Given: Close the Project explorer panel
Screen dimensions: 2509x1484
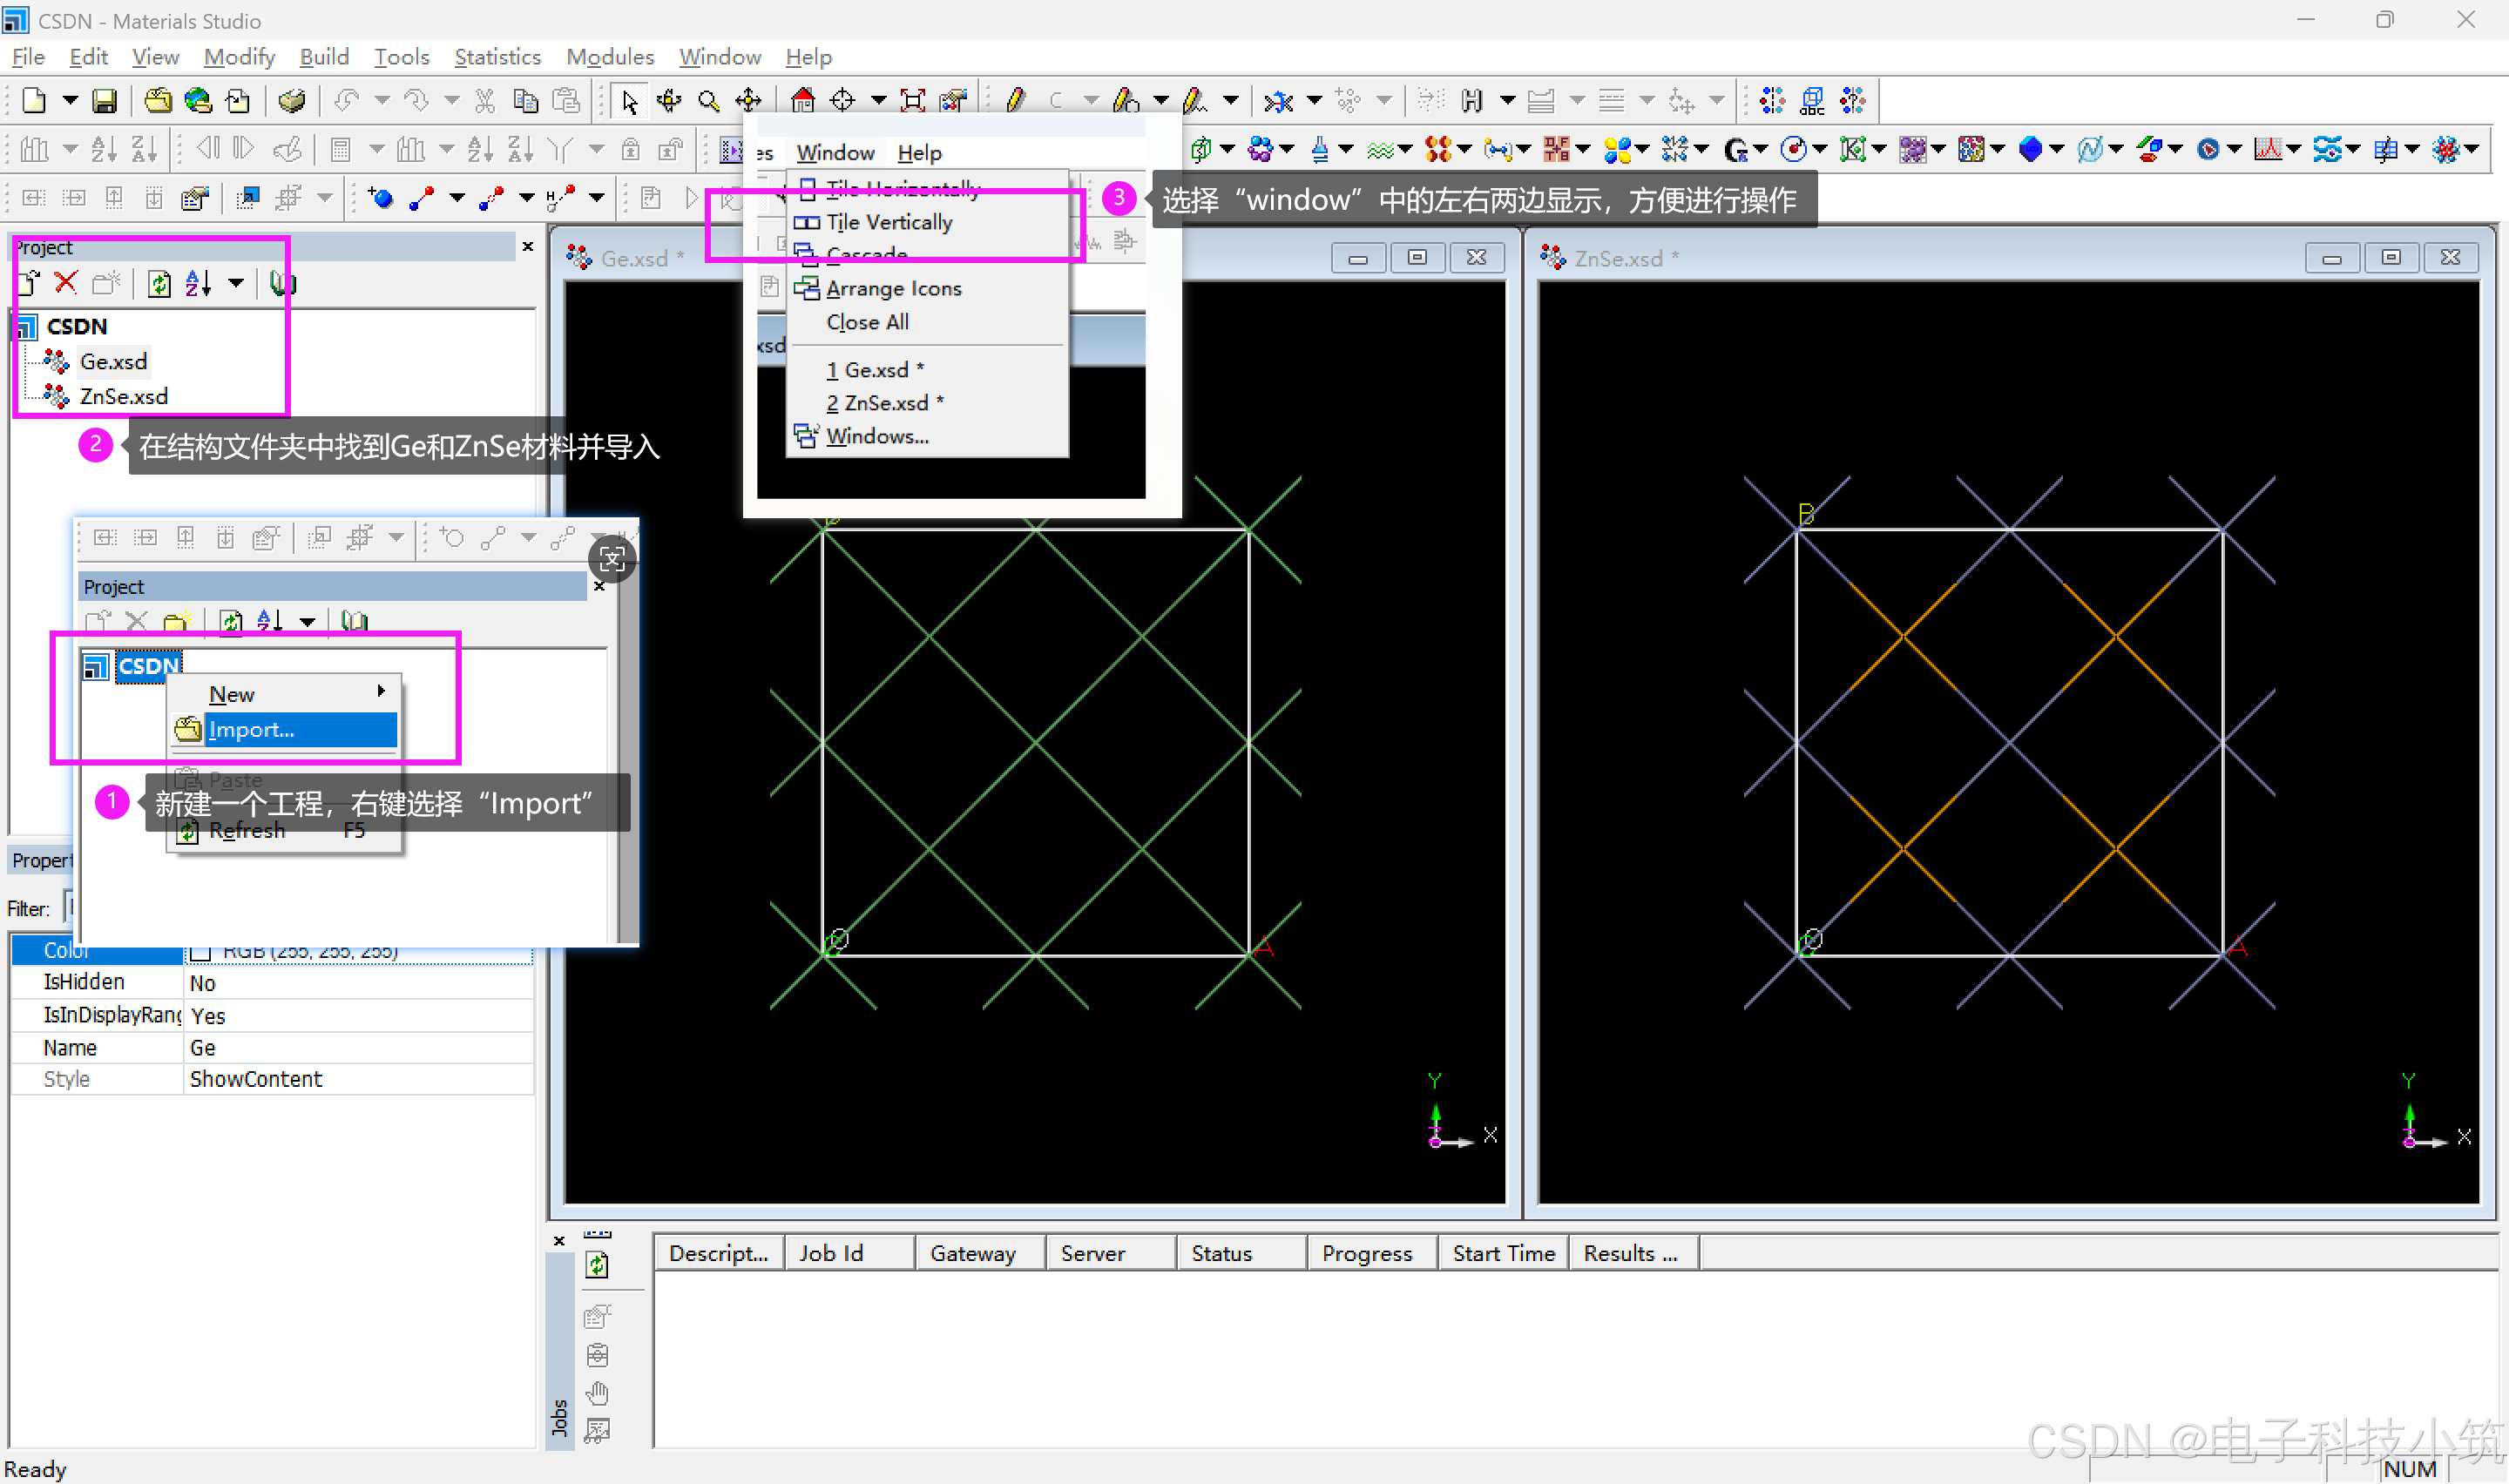Looking at the screenshot, I should [528, 246].
